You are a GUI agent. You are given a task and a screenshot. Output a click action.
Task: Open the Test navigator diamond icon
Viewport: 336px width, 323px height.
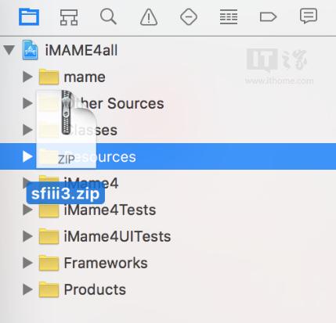coord(189,17)
